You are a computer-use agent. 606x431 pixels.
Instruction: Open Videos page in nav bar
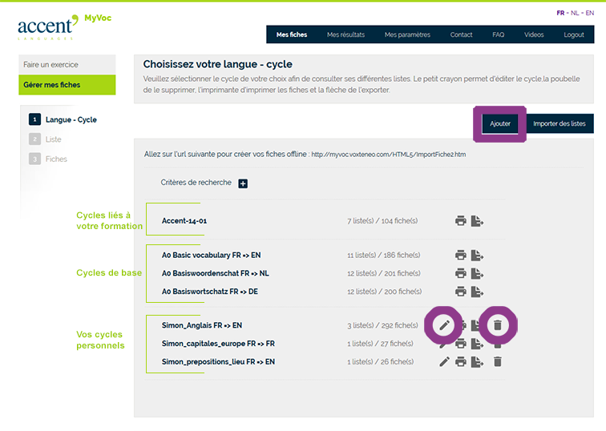tap(534, 34)
